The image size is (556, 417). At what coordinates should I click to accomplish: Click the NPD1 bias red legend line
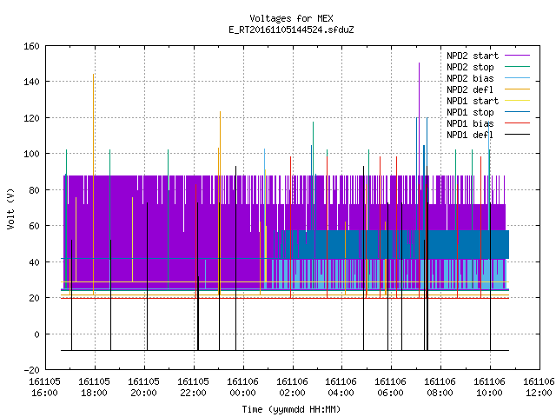coord(517,123)
